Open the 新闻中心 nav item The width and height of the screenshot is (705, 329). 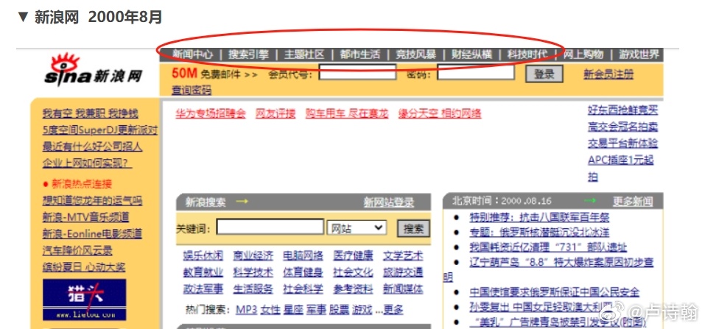192,54
